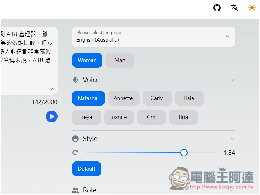Collapse the Voice section chevron
This screenshot has height=195, width=260.
coord(232,80)
